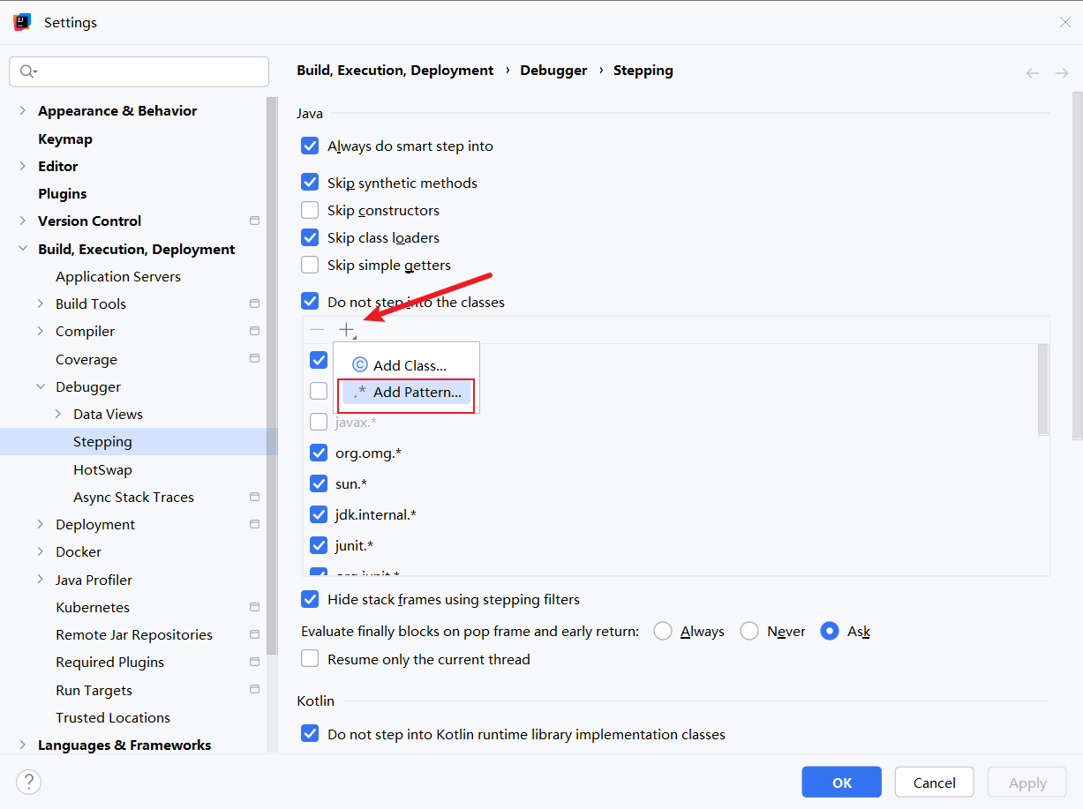Click the plus add filter icon

346,329
